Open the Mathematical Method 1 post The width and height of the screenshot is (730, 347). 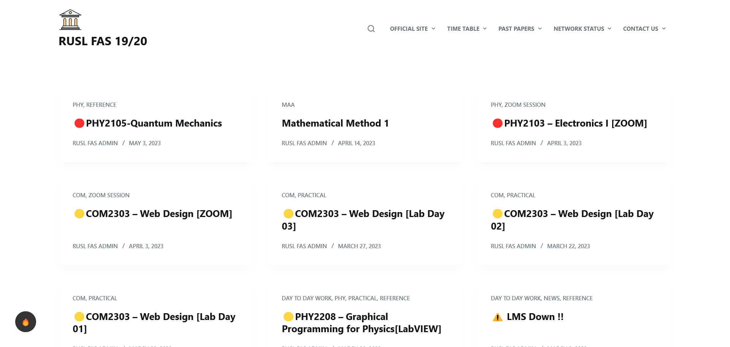pyautogui.click(x=335, y=123)
